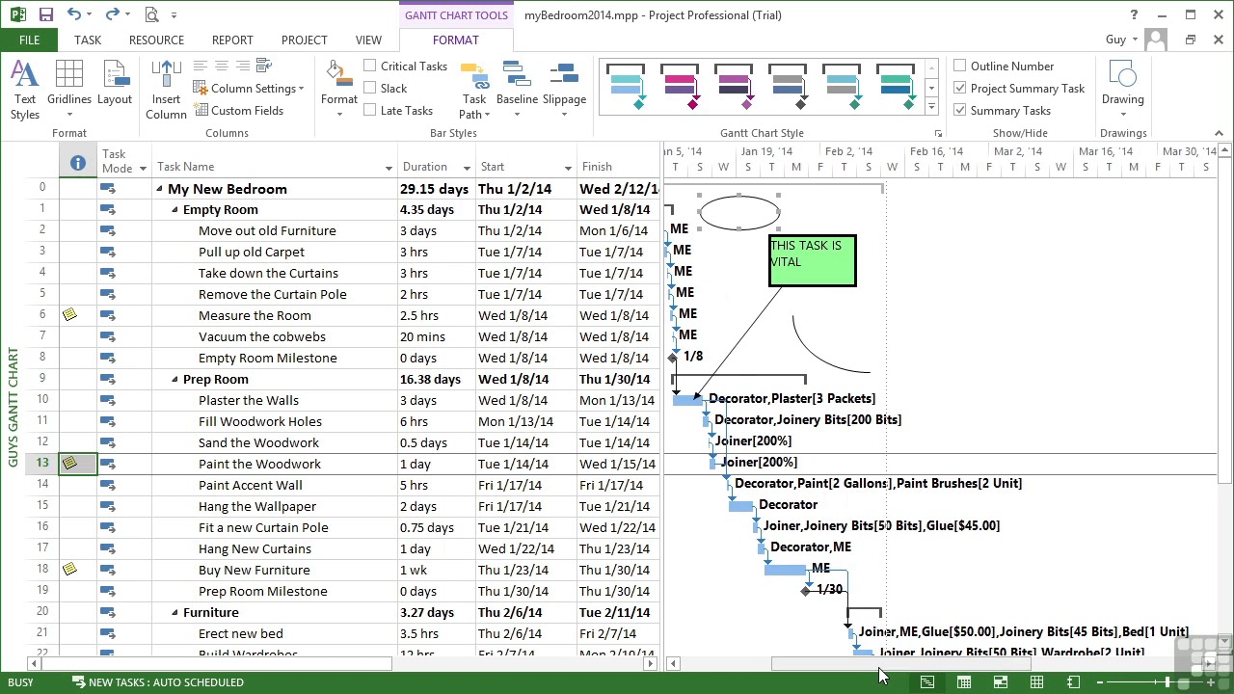1234x694 pixels.
Task: Open the bar Format dropdown
Action: point(339,91)
